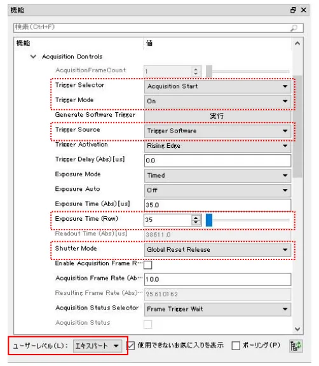Select the Generate Software Trigger label

point(95,115)
